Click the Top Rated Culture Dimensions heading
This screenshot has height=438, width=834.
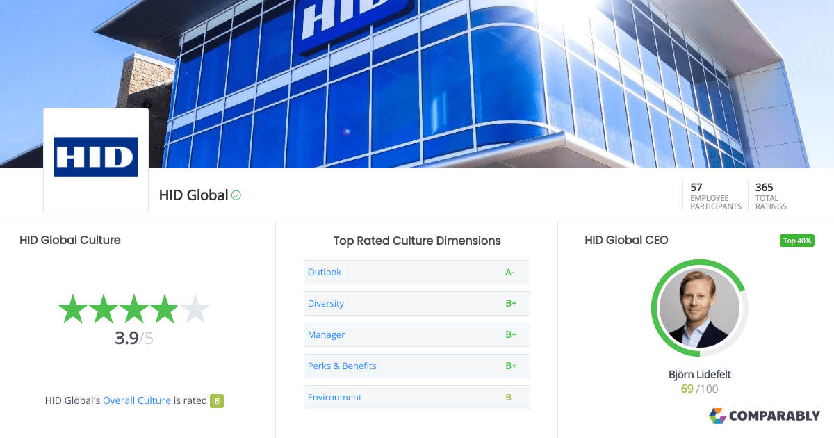click(417, 241)
